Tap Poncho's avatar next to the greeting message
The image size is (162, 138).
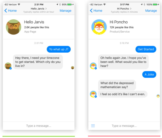93,66
